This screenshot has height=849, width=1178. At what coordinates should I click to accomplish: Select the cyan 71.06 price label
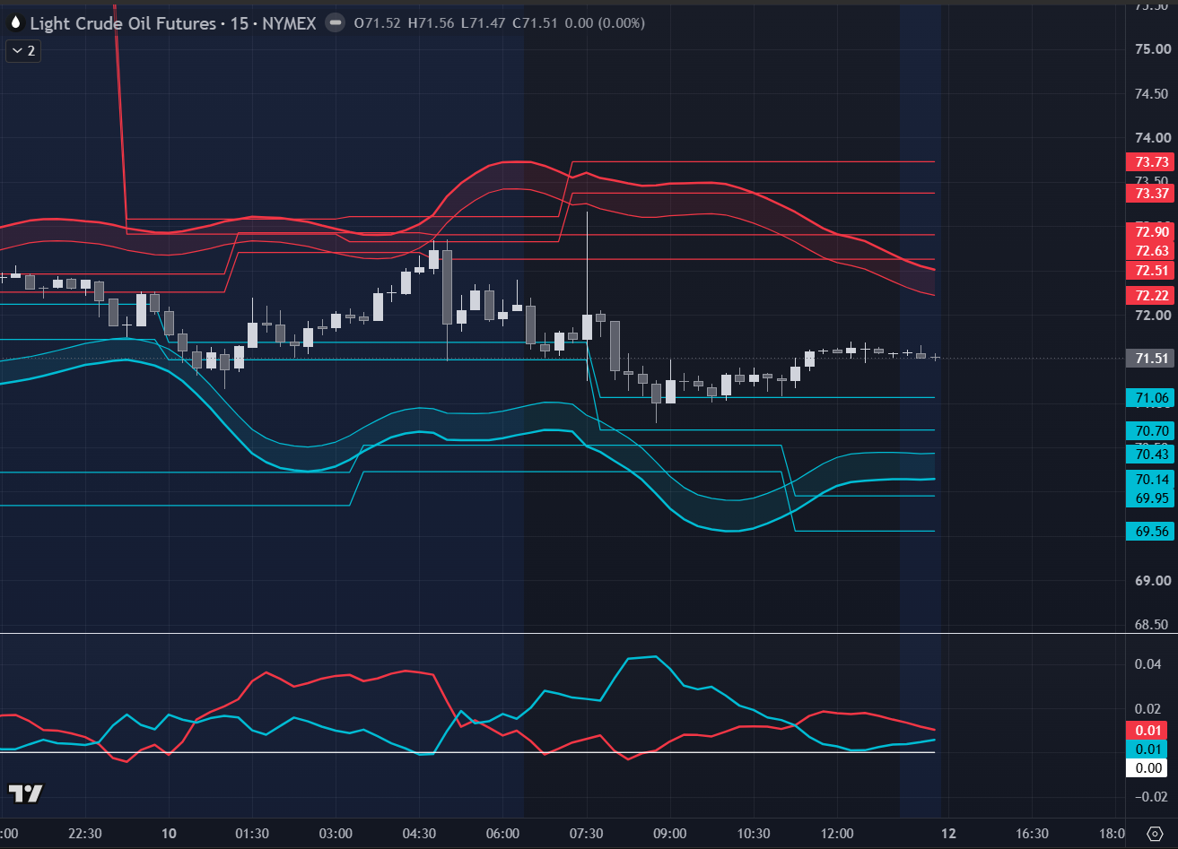pyautogui.click(x=1151, y=398)
